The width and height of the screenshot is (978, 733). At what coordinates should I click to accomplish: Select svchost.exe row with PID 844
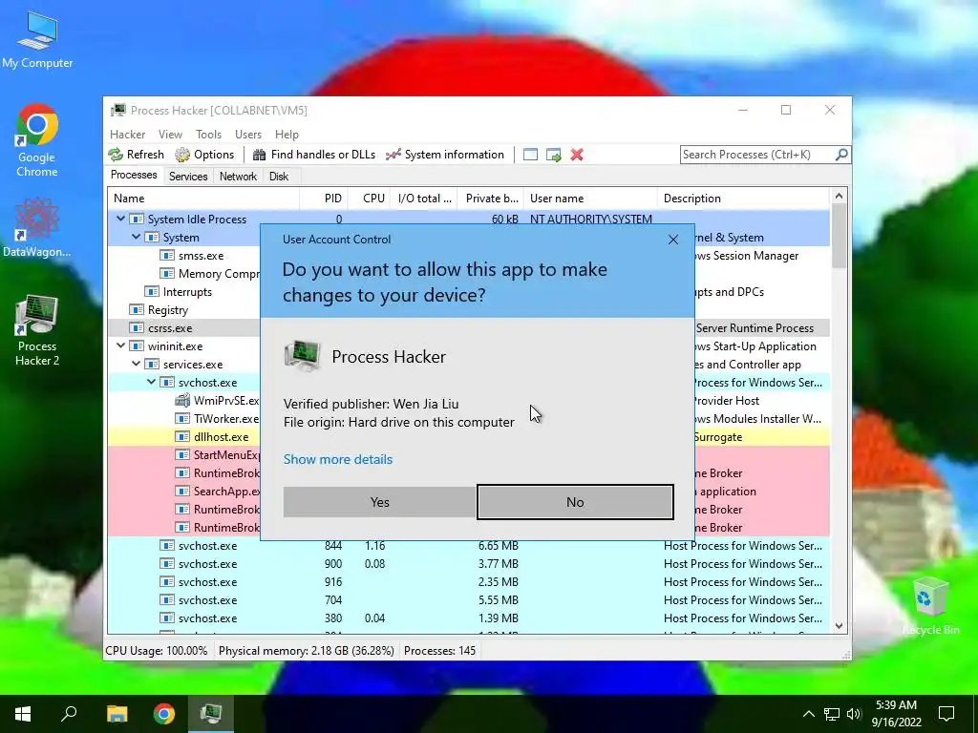[x=469, y=545]
